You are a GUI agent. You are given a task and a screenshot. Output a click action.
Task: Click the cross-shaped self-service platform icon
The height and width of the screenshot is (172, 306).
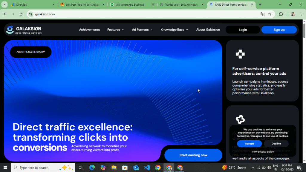click(x=240, y=54)
